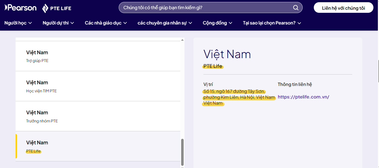
Task: Open các chuyên gia nhân sự menu
Action: point(165,23)
